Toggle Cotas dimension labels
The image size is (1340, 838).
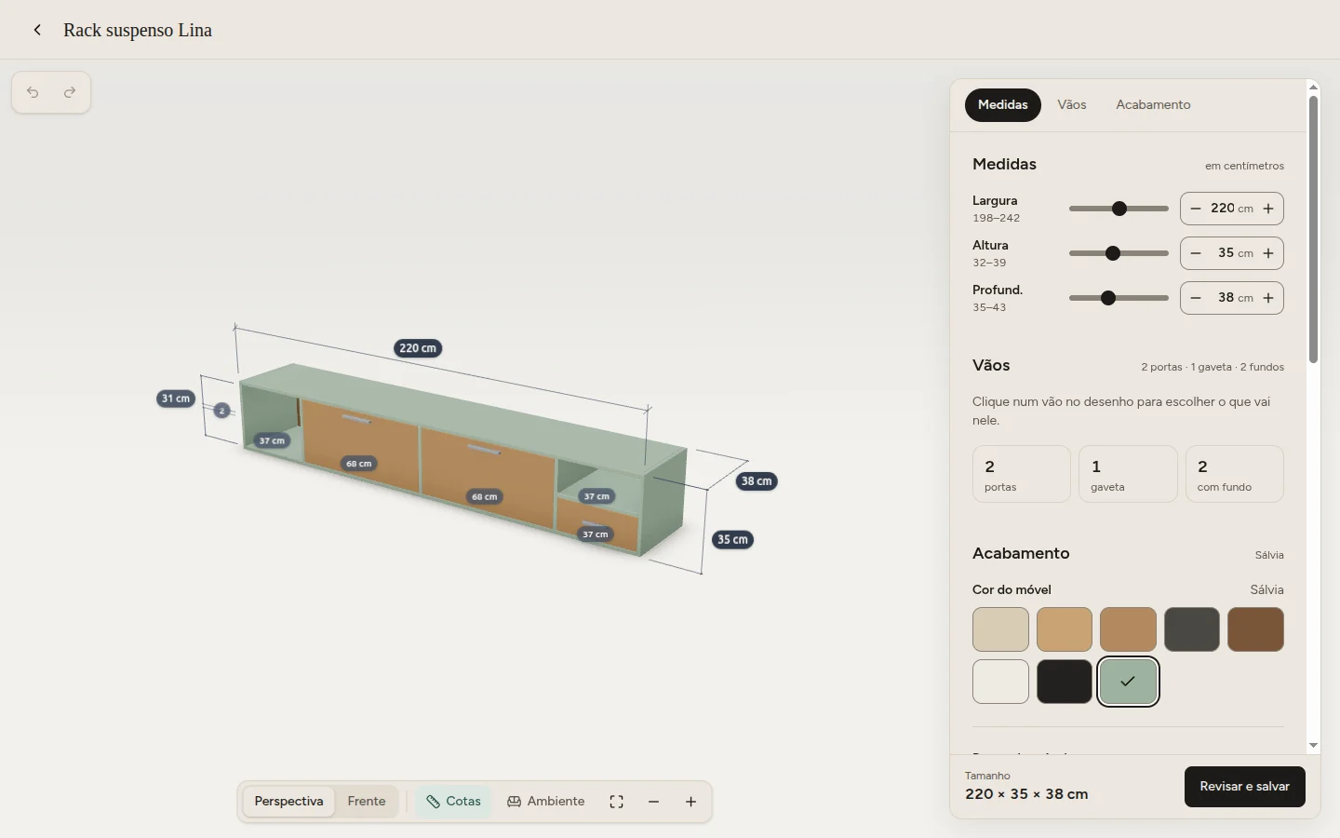(453, 802)
